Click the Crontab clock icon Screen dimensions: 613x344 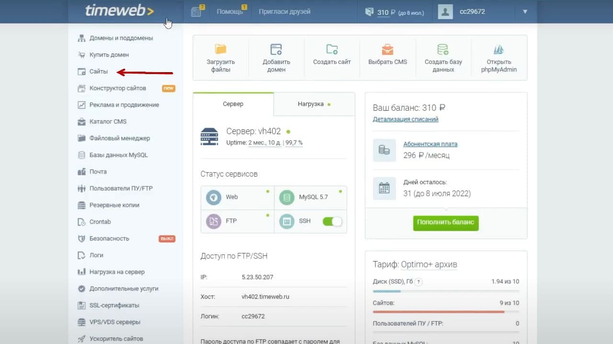(x=81, y=222)
